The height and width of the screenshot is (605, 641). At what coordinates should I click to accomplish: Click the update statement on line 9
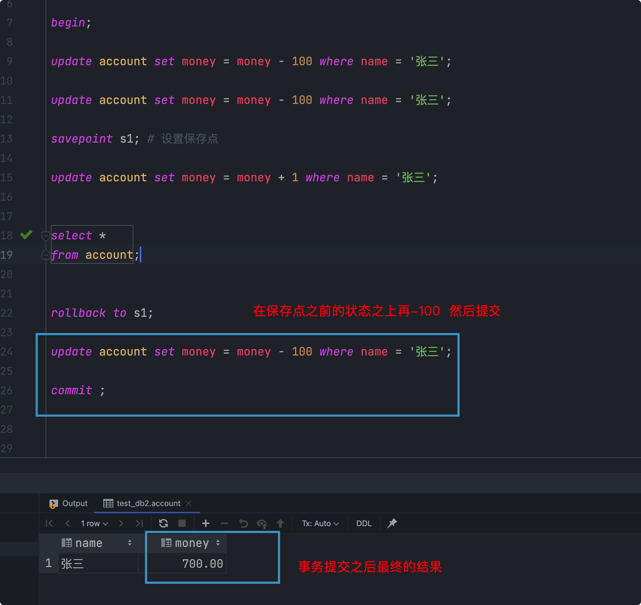[x=251, y=61]
